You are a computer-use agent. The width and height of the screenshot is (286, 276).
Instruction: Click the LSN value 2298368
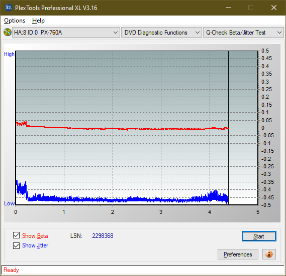(x=103, y=236)
